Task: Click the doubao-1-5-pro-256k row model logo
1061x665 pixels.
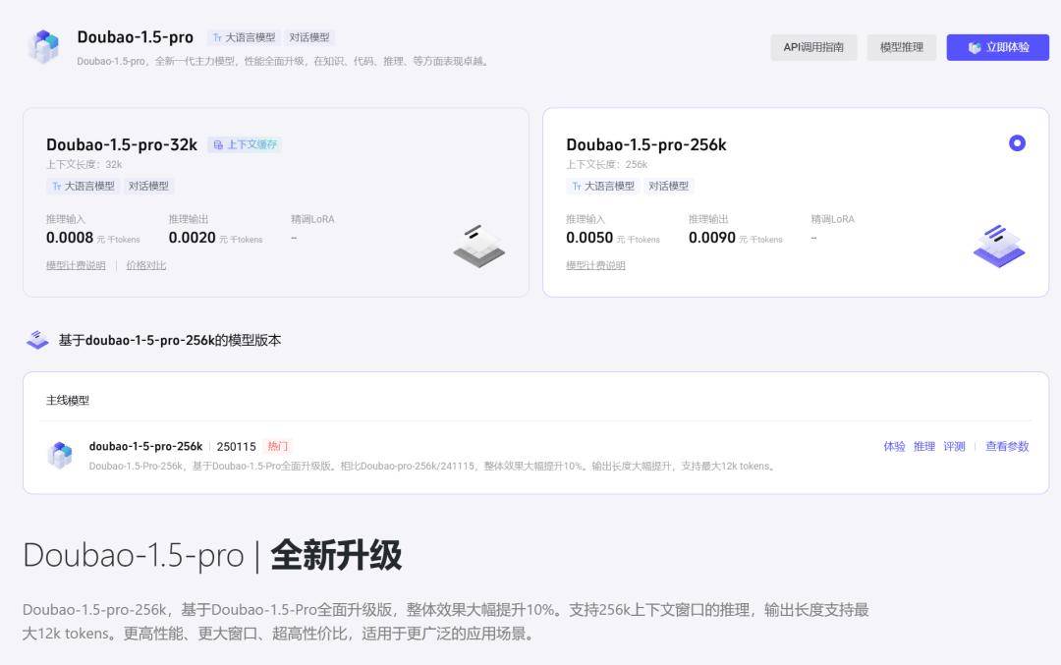Action: (60, 455)
